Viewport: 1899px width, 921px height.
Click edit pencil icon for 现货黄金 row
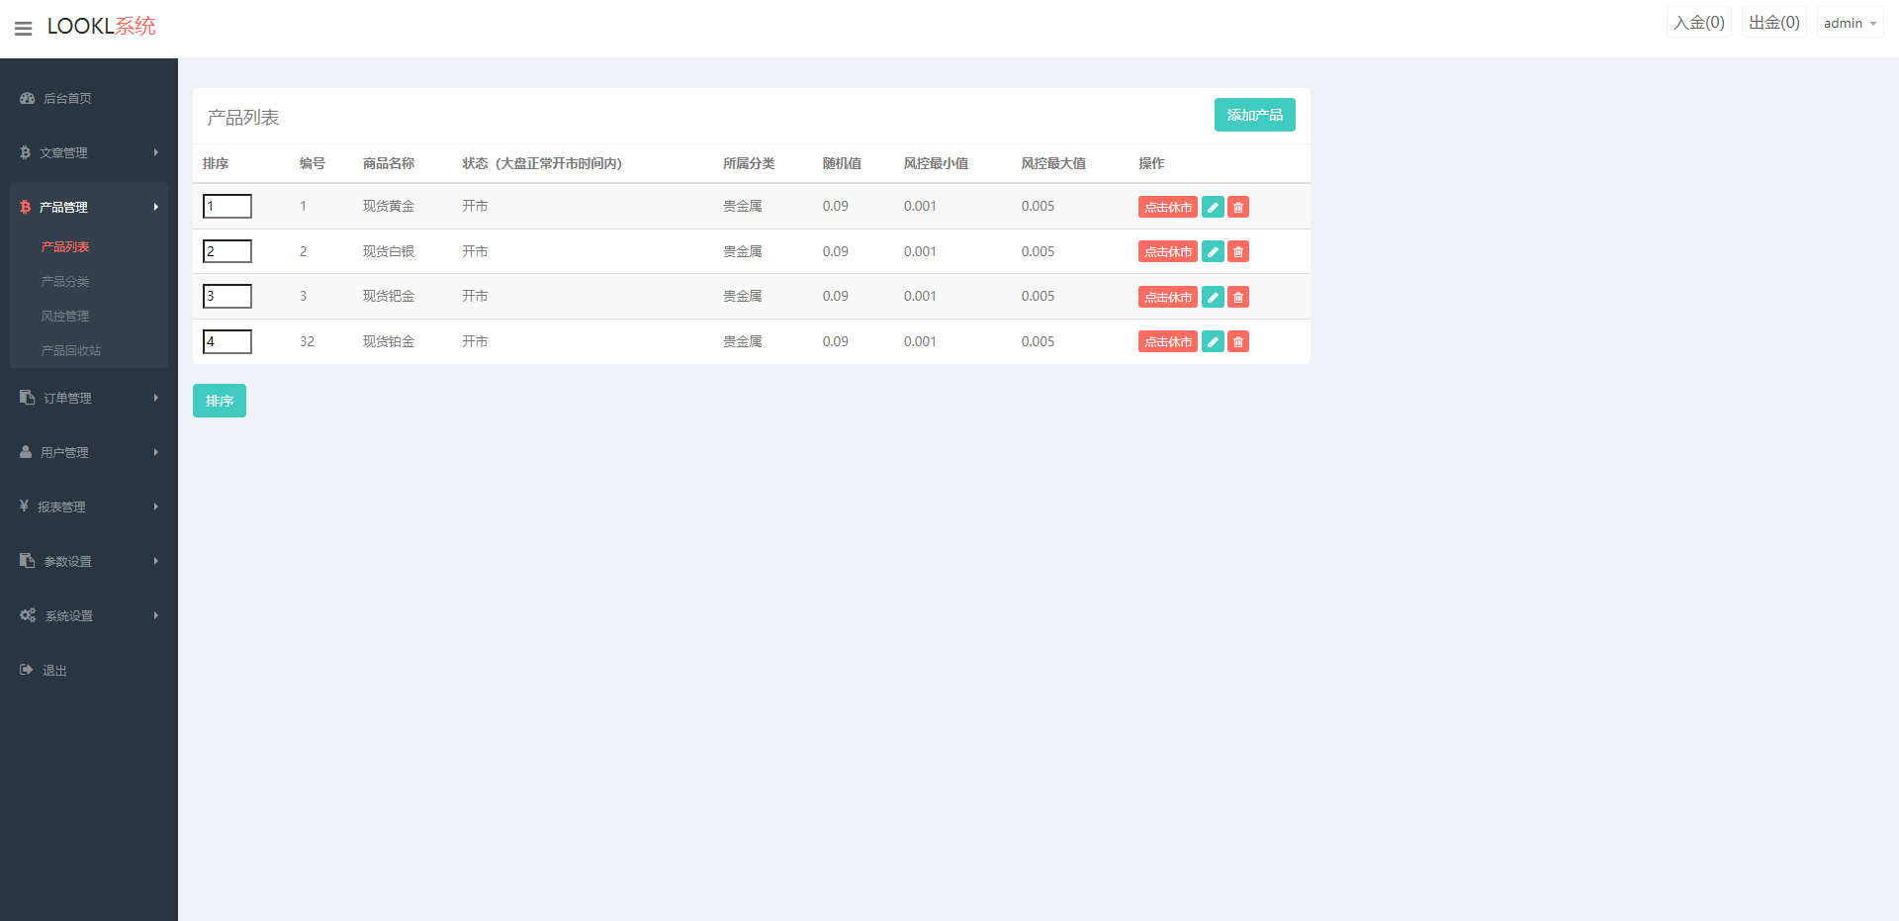pyautogui.click(x=1213, y=207)
